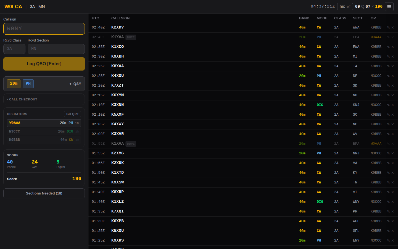Image resolution: width=398 pixels, height=249 pixels.
Task: Click the CALLSIGN column header
Action: [x=121, y=18]
